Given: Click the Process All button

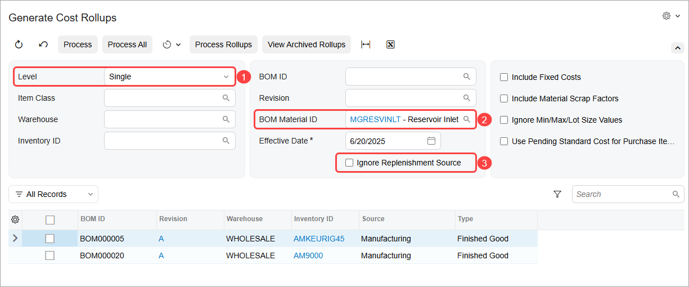Looking at the screenshot, I should pos(127,44).
